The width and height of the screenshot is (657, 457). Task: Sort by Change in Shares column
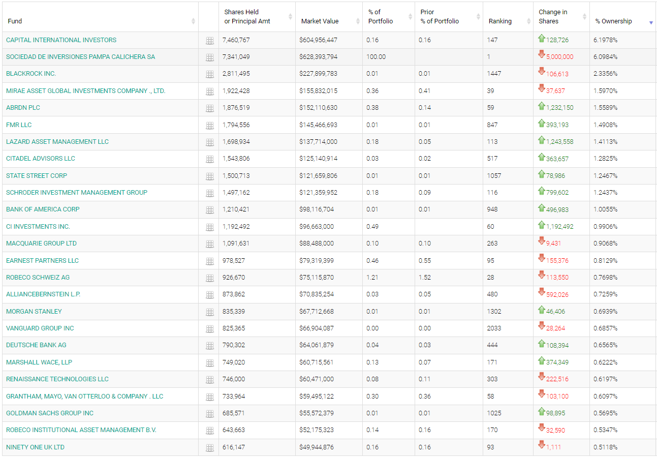click(x=561, y=17)
